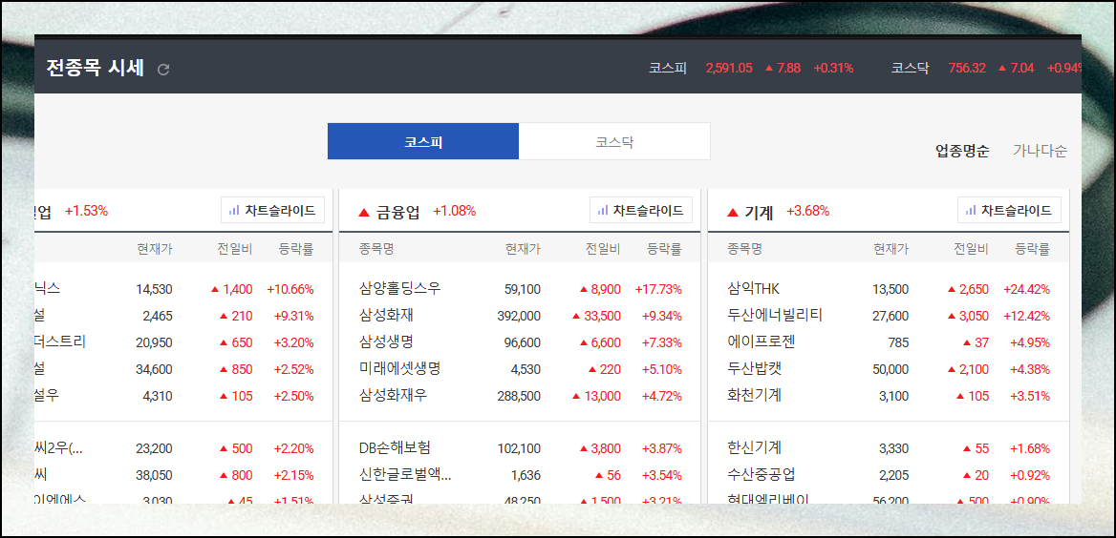Sort by 업종명순

point(962,151)
